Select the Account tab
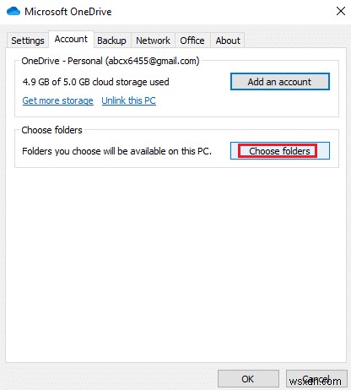Image resolution: width=351 pixels, height=390 pixels. [x=71, y=40]
